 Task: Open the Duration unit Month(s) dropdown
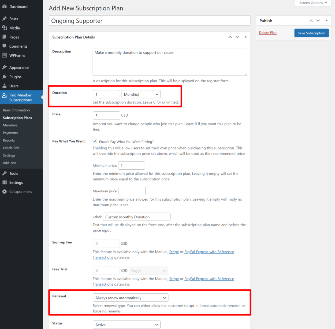(x=141, y=94)
